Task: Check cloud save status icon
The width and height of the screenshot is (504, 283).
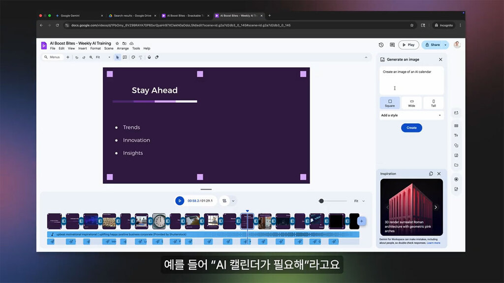Action: pos(131,43)
